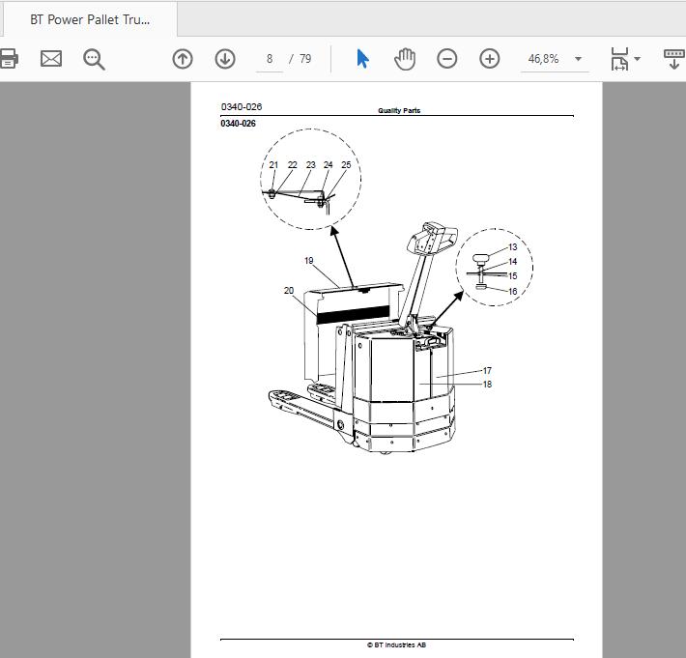
Task: Click the Print file icon
Action: [x=8, y=59]
